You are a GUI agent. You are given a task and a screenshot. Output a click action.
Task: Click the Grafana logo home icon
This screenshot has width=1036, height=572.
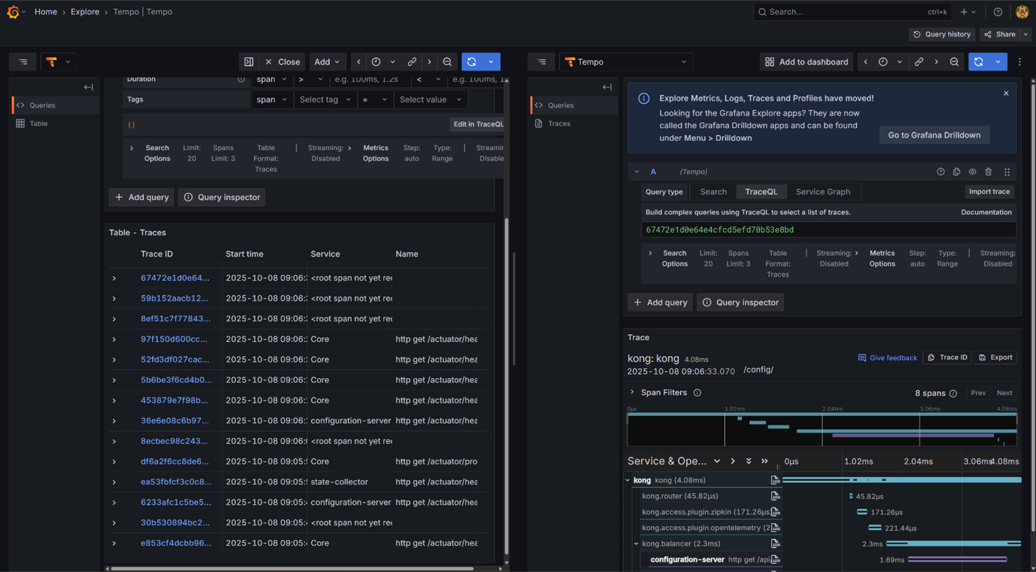click(13, 12)
